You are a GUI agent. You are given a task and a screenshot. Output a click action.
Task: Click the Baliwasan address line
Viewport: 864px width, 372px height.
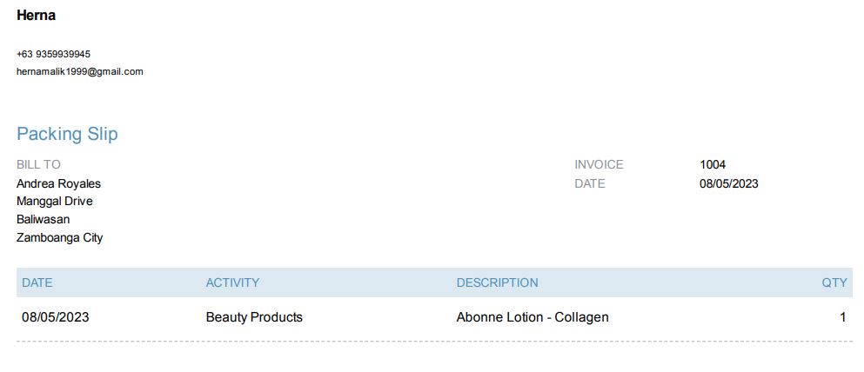coord(43,219)
